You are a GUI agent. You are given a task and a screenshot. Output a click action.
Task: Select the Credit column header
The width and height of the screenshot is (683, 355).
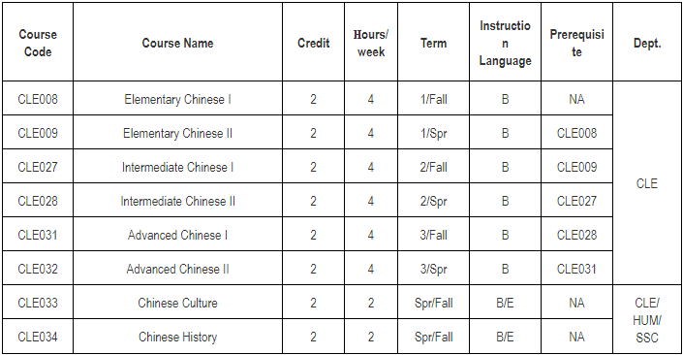pyautogui.click(x=313, y=43)
